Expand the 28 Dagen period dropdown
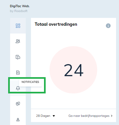 (45, 116)
